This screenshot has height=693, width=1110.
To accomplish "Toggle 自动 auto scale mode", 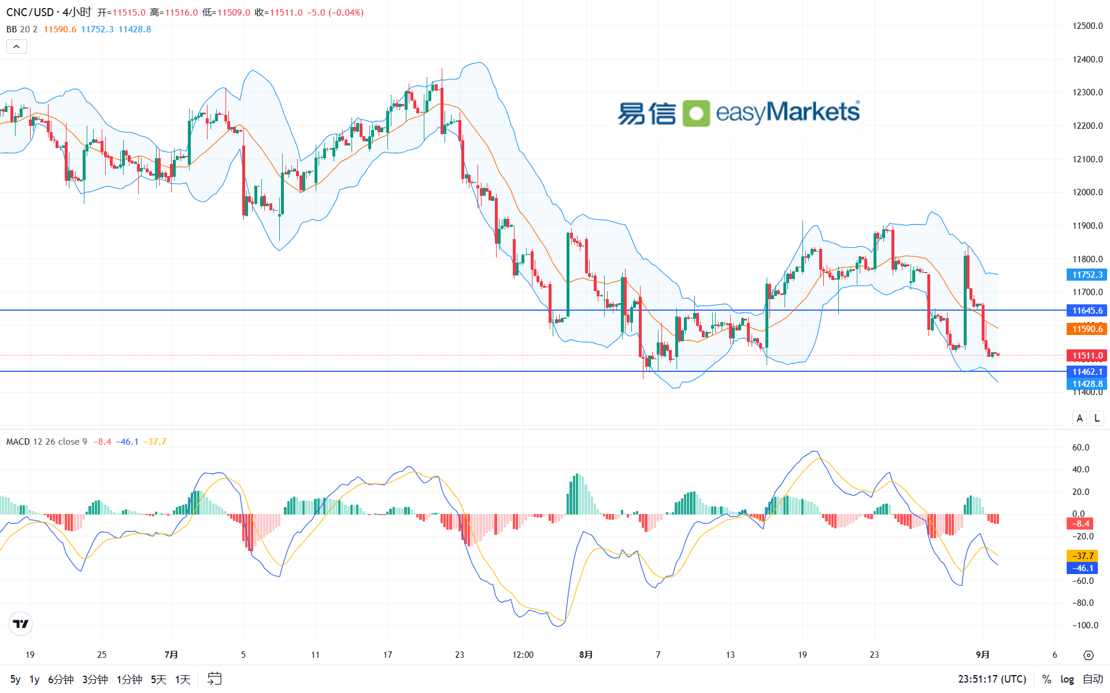I will (1093, 679).
